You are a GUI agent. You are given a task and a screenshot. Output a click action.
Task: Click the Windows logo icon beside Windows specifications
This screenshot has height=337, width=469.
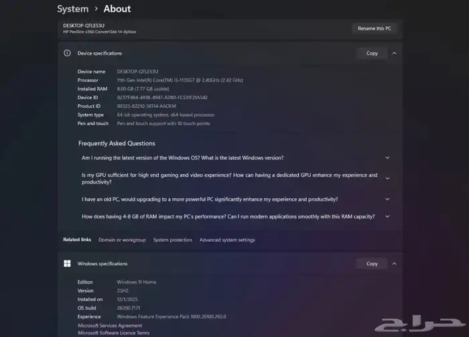[67, 263]
